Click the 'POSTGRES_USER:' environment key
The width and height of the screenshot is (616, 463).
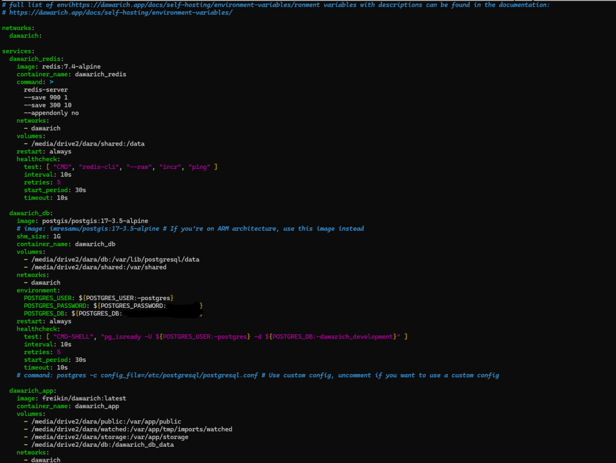(49, 298)
